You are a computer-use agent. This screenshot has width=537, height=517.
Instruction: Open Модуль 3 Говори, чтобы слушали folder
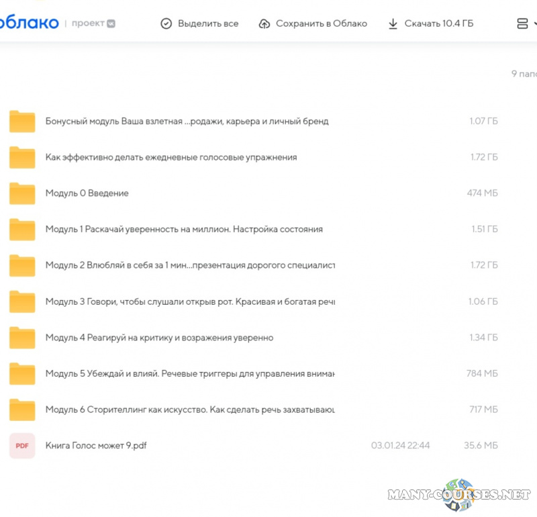click(189, 301)
